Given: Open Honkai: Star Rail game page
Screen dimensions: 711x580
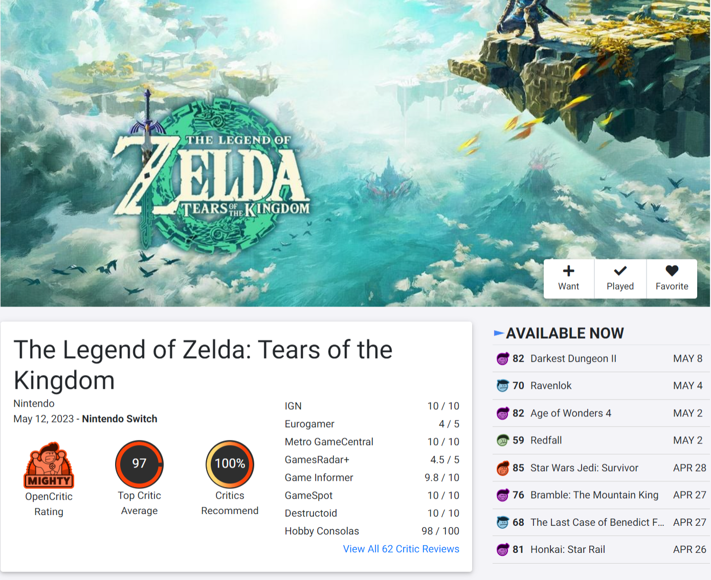Looking at the screenshot, I should tap(568, 549).
